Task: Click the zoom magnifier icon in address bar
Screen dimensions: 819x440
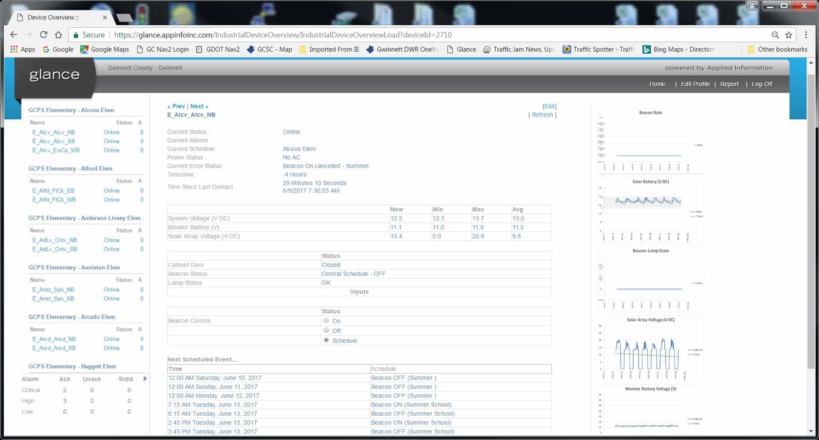Action: [775, 35]
